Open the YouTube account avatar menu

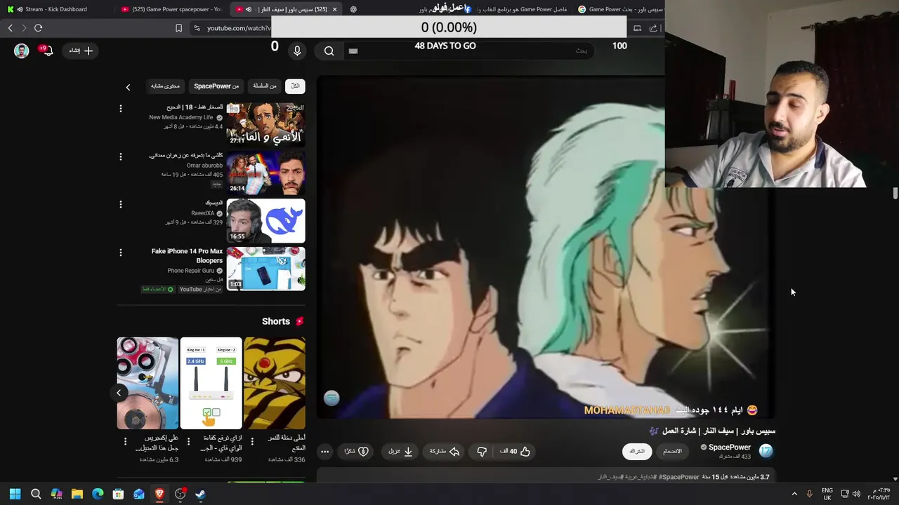click(x=22, y=50)
